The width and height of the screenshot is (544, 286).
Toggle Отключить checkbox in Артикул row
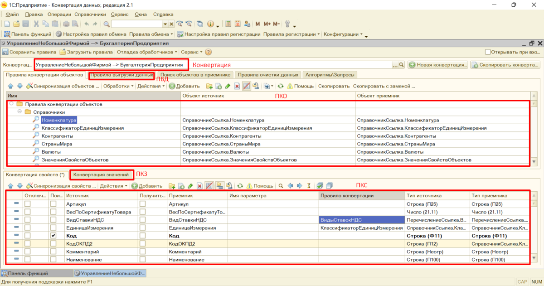(x=27, y=204)
